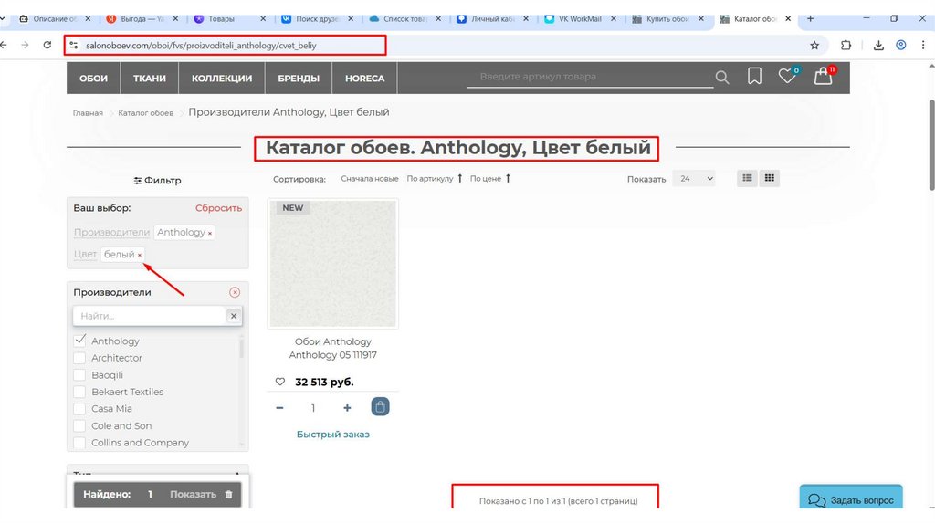Open the HORECA menu item
The width and height of the screenshot is (935, 524).
[x=365, y=79]
